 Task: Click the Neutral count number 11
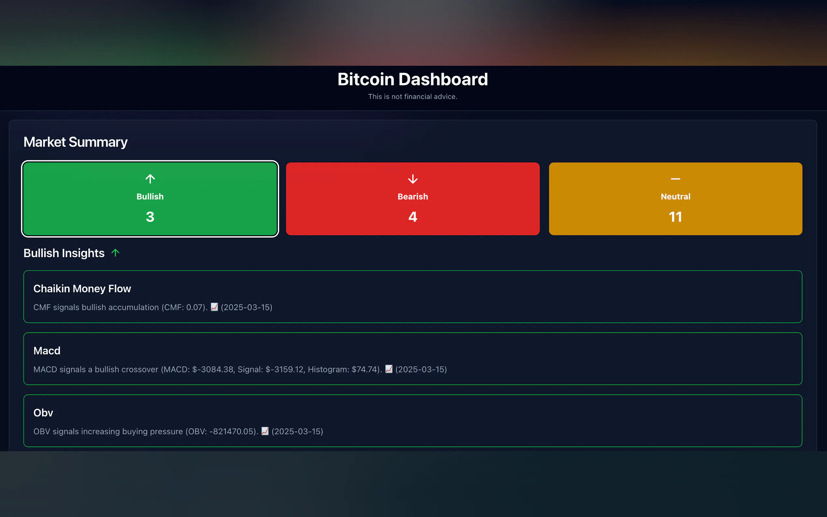point(675,217)
